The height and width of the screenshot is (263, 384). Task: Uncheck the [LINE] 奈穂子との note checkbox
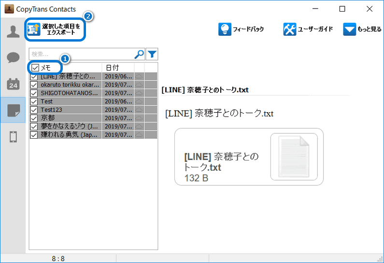pos(34,76)
